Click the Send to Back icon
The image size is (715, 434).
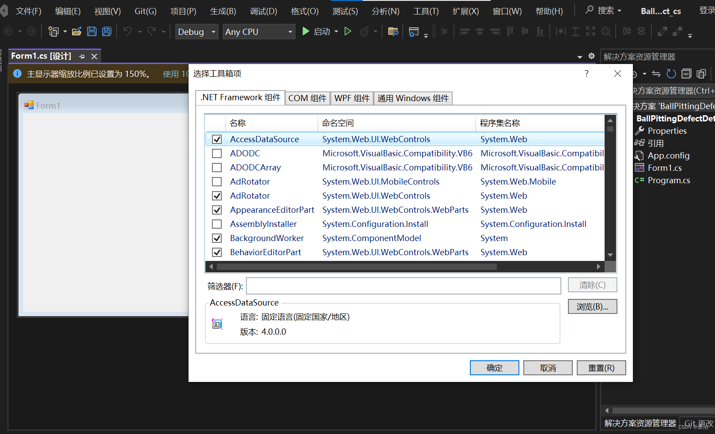pos(677,31)
